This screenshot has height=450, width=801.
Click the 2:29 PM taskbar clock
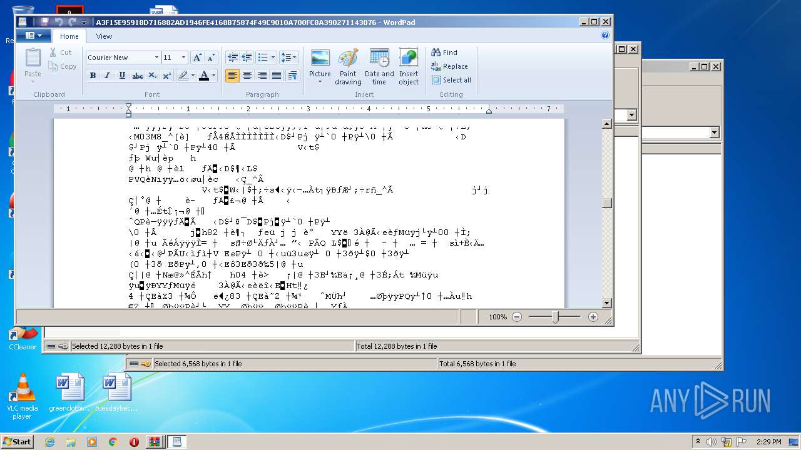(x=768, y=442)
